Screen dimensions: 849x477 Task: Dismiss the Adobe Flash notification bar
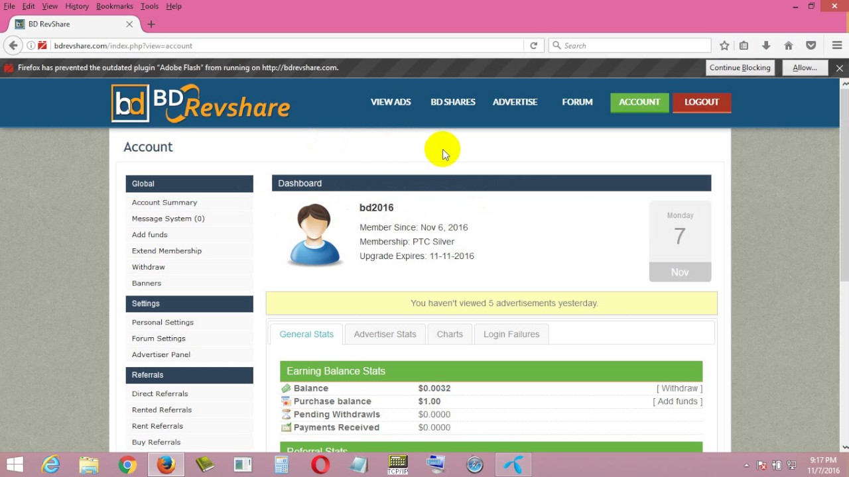tap(840, 68)
